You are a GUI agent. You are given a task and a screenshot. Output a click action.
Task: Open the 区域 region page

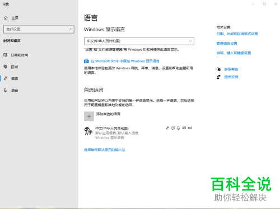point(15,67)
